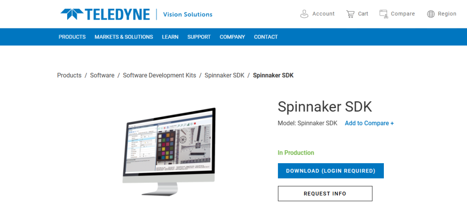Screen dimensions: 467x211
Task: Open the Account user icon
Action: click(x=304, y=14)
